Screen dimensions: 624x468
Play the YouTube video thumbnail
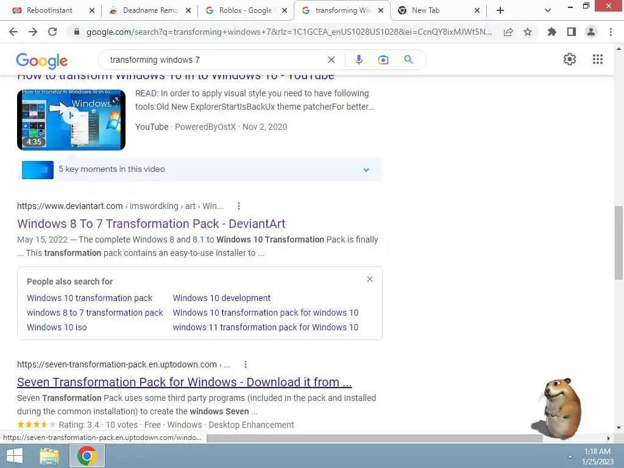pos(71,120)
